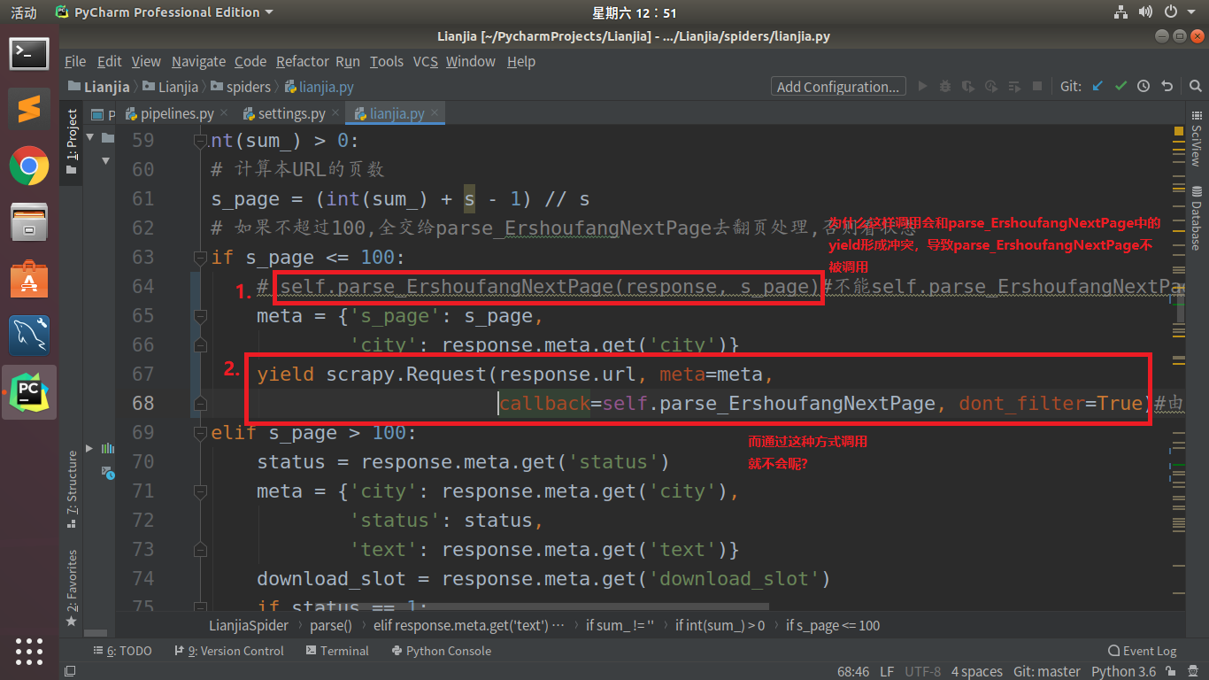
Task: Toggle the Database side panel
Action: point(1197,218)
